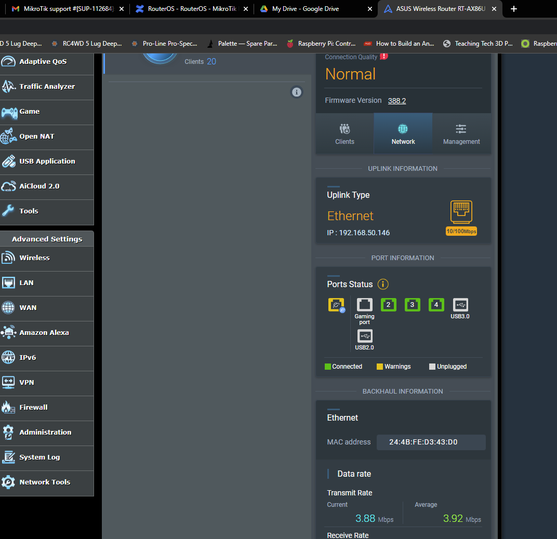Open the Pro-Line Pro-Spec bookmark
The width and height of the screenshot is (557, 539).
click(165, 44)
